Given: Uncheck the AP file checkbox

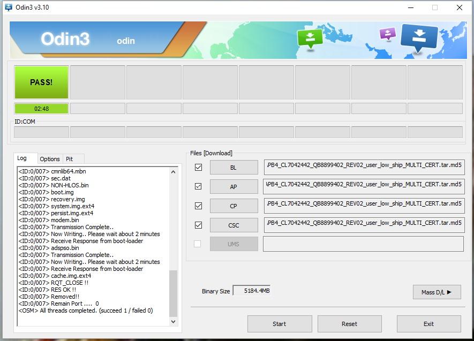Looking at the screenshot, I should pos(198,186).
